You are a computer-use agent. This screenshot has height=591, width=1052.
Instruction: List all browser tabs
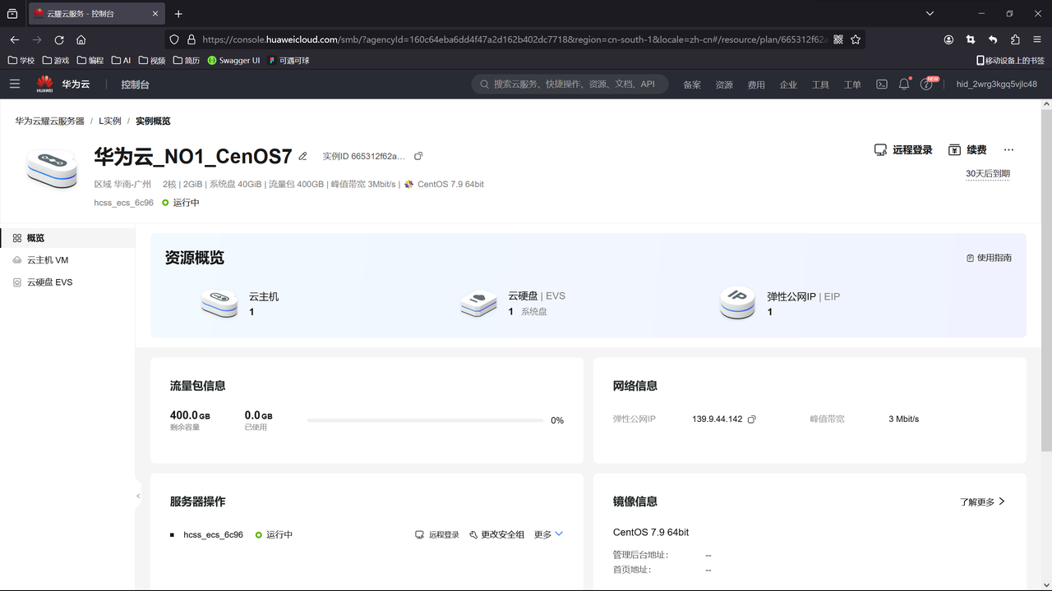point(930,14)
